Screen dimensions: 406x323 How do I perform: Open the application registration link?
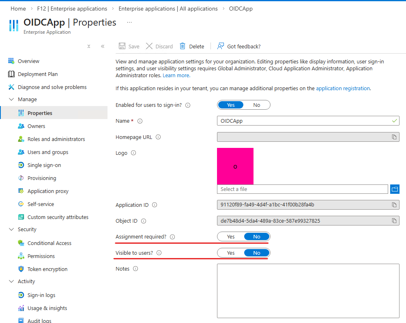click(343, 88)
